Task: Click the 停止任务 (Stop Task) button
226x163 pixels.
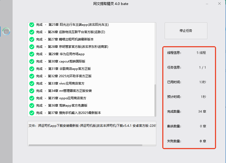Action: coord(186,30)
